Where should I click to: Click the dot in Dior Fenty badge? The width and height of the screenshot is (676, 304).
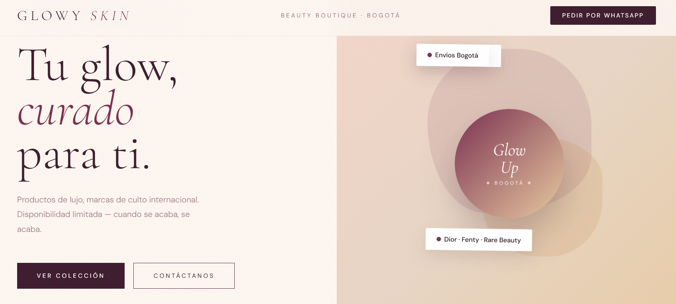tap(439, 239)
